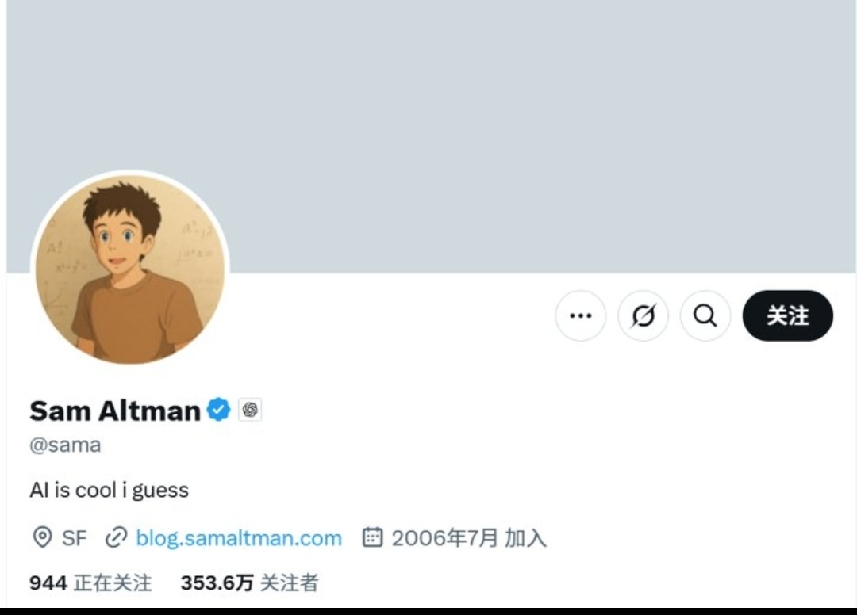Open the 正在关注 following list label
The height and width of the screenshot is (615, 857).
coord(113,583)
